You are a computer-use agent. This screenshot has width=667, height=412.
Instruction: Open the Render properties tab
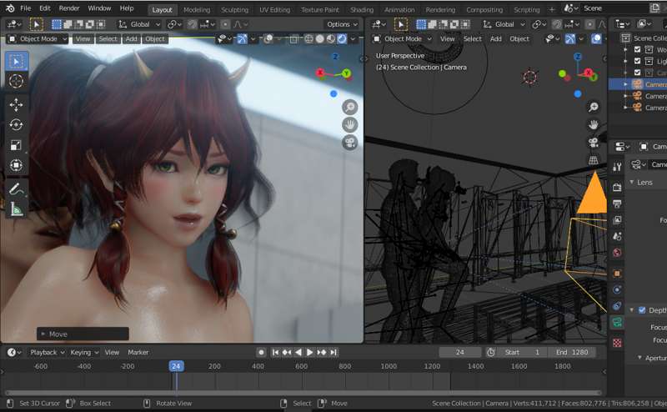[617, 187]
